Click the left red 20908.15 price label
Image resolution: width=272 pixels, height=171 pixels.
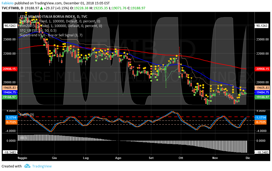pos(9,69)
